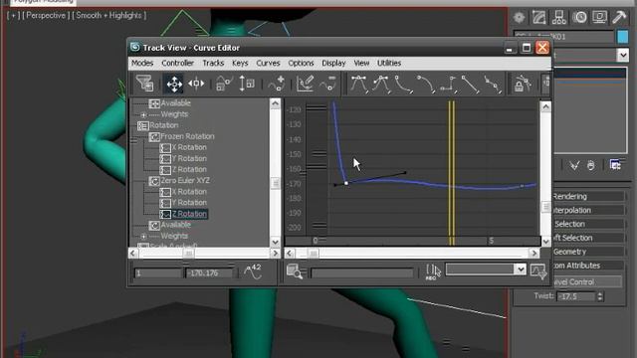The width and height of the screenshot is (637, 358).
Task: Select Z Rotation under Zero Euler XYZ
Action: point(189,214)
